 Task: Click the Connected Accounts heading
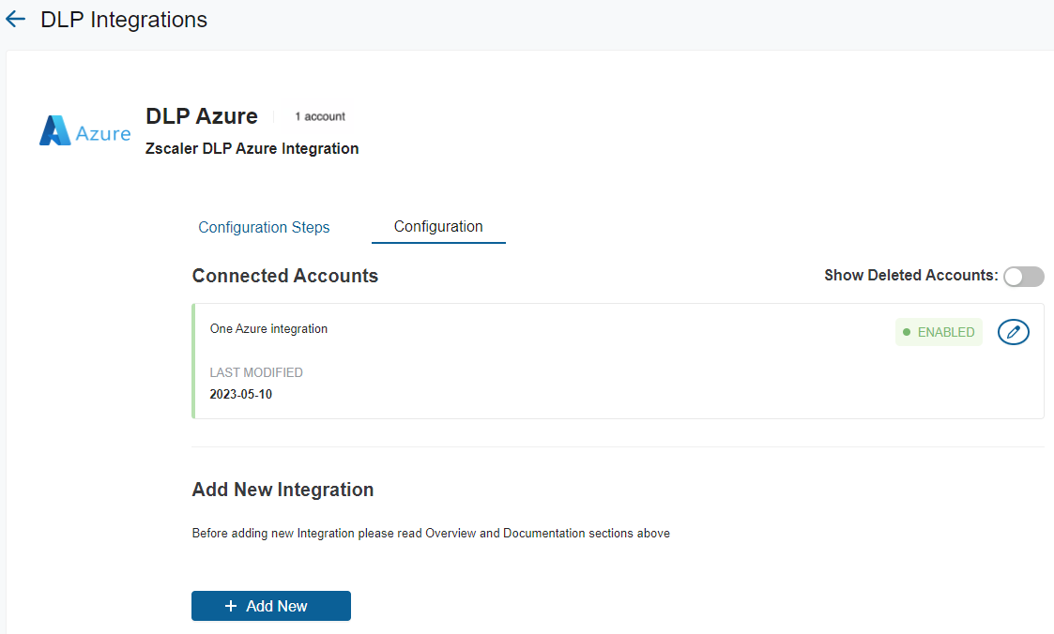285,276
